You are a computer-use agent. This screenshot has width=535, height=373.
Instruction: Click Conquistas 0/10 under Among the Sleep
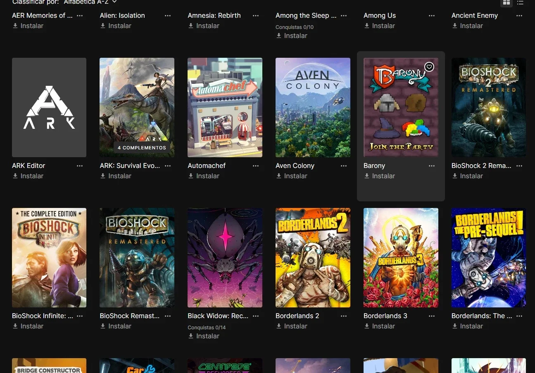point(295,27)
